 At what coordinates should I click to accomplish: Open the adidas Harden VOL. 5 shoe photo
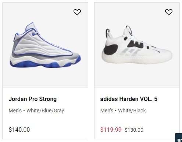pos(137,45)
